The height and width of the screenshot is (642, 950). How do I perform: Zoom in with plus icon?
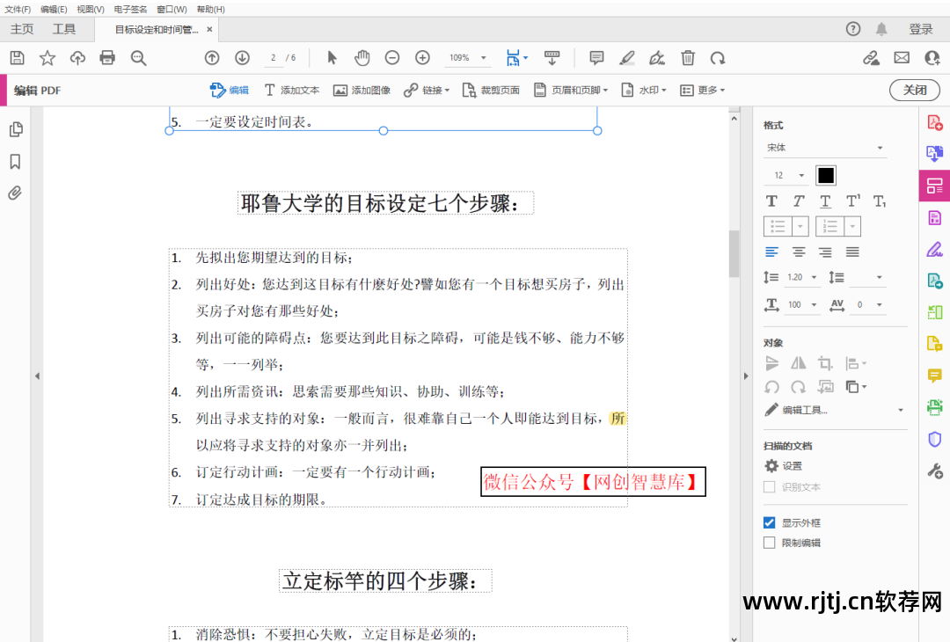(422, 58)
